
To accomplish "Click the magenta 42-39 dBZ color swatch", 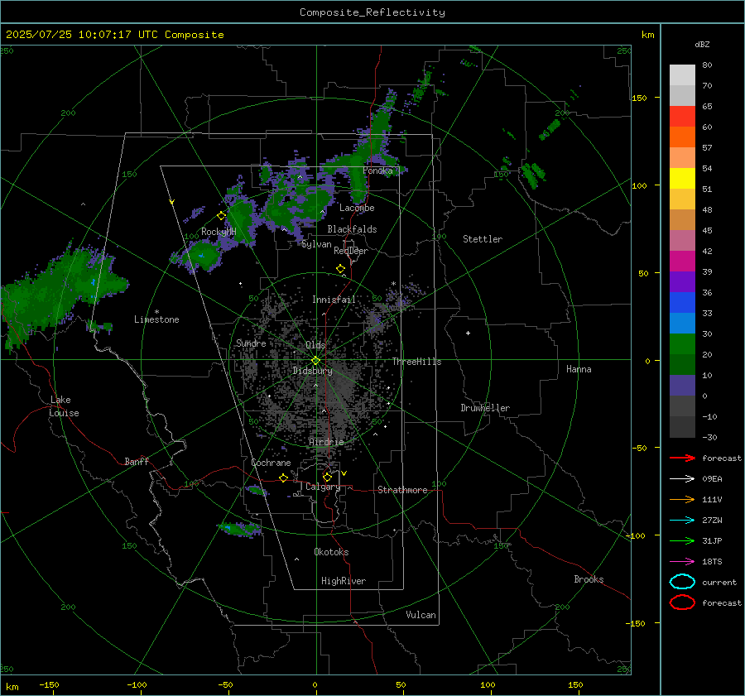I will click(682, 262).
